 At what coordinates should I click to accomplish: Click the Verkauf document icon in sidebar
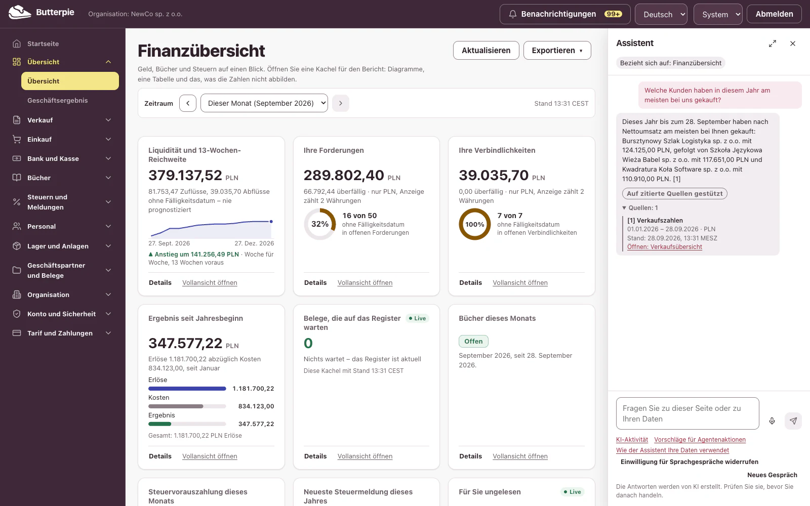coord(17,120)
